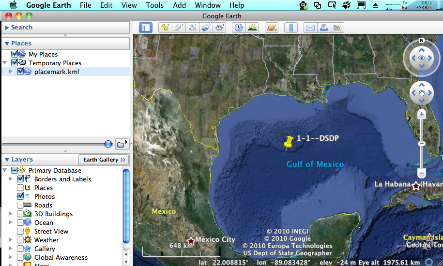Collapse the Places panel
The height and width of the screenshot is (266, 443).
pos(7,44)
